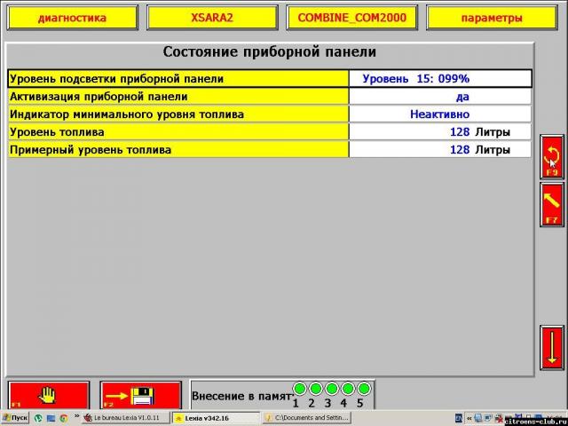Click the Chrome quick launch icon
Image resolution: width=568 pixels, height=426 pixels.
coord(64,417)
